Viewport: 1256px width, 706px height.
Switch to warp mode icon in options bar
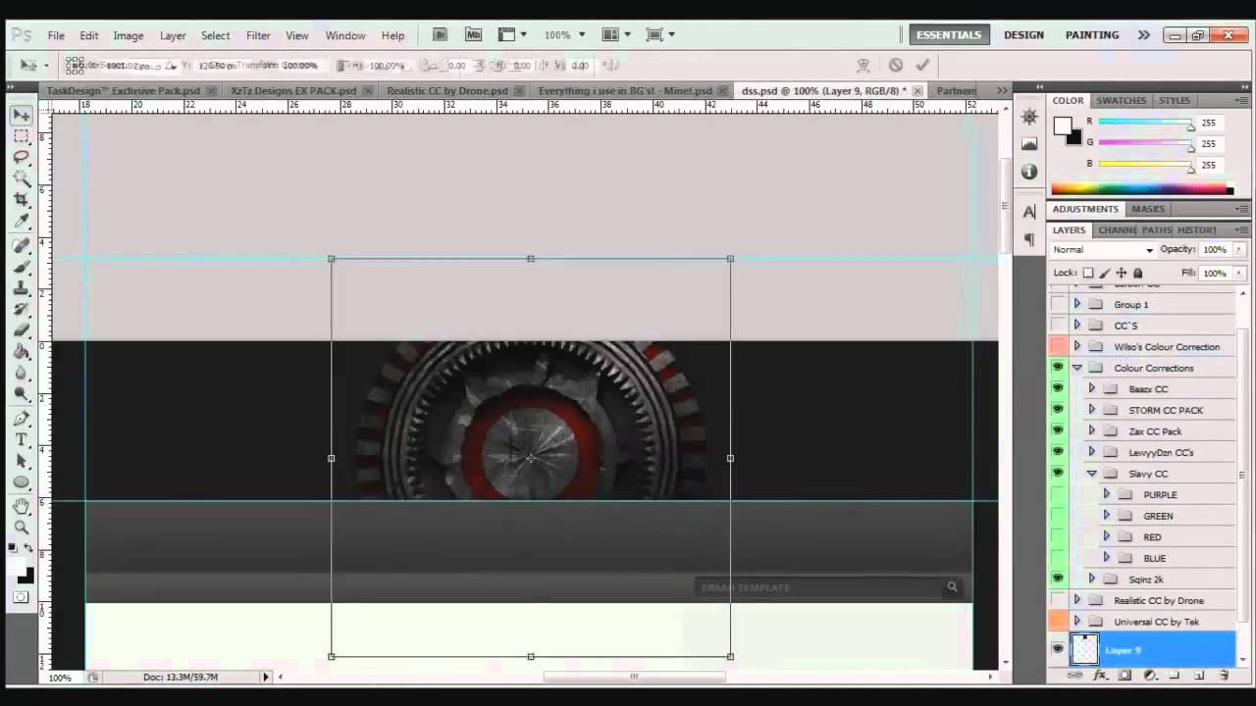863,65
